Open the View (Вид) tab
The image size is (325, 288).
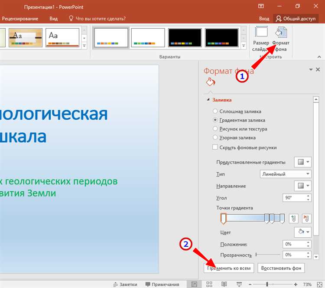53,19
